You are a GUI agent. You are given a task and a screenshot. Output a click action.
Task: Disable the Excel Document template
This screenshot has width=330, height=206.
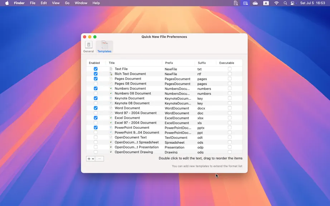click(x=96, y=118)
